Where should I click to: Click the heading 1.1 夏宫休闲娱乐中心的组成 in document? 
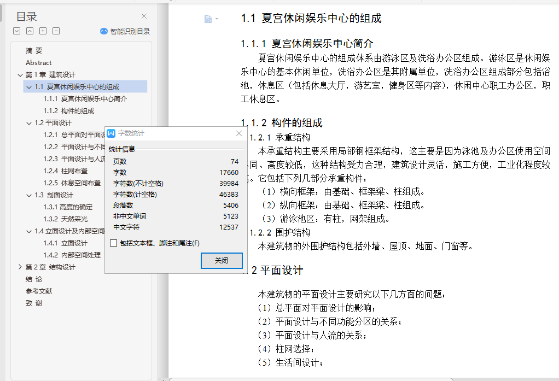(311, 18)
